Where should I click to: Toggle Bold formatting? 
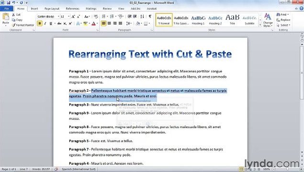(x=40, y=23)
